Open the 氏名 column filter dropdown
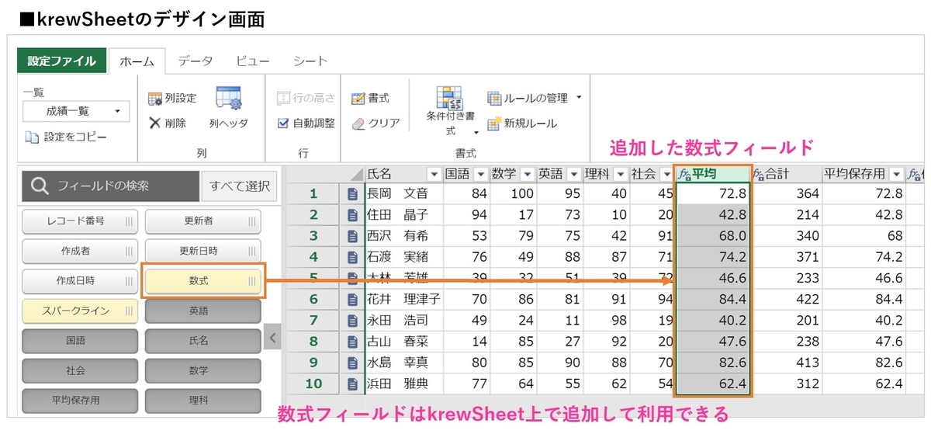Viewport: 931px width, 434px height. 433,174
